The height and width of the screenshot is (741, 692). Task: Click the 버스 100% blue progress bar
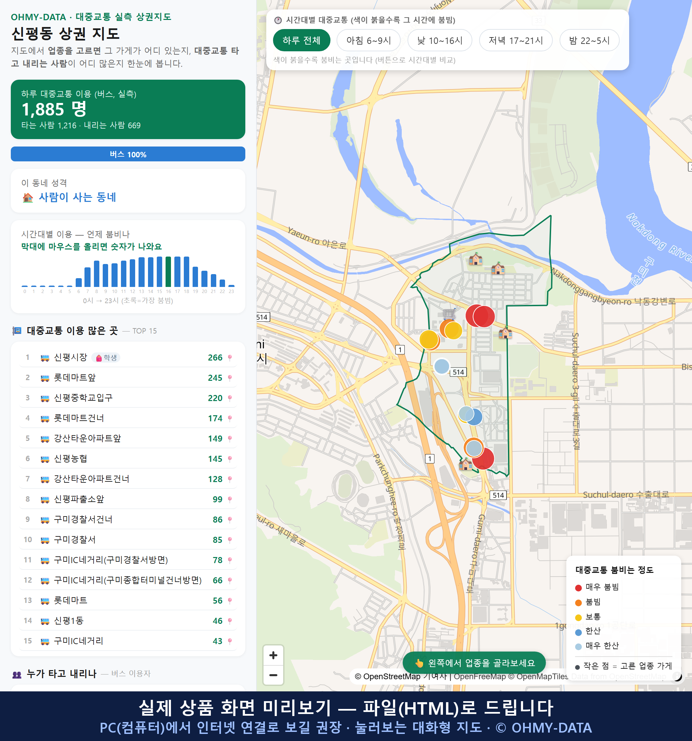(x=128, y=154)
